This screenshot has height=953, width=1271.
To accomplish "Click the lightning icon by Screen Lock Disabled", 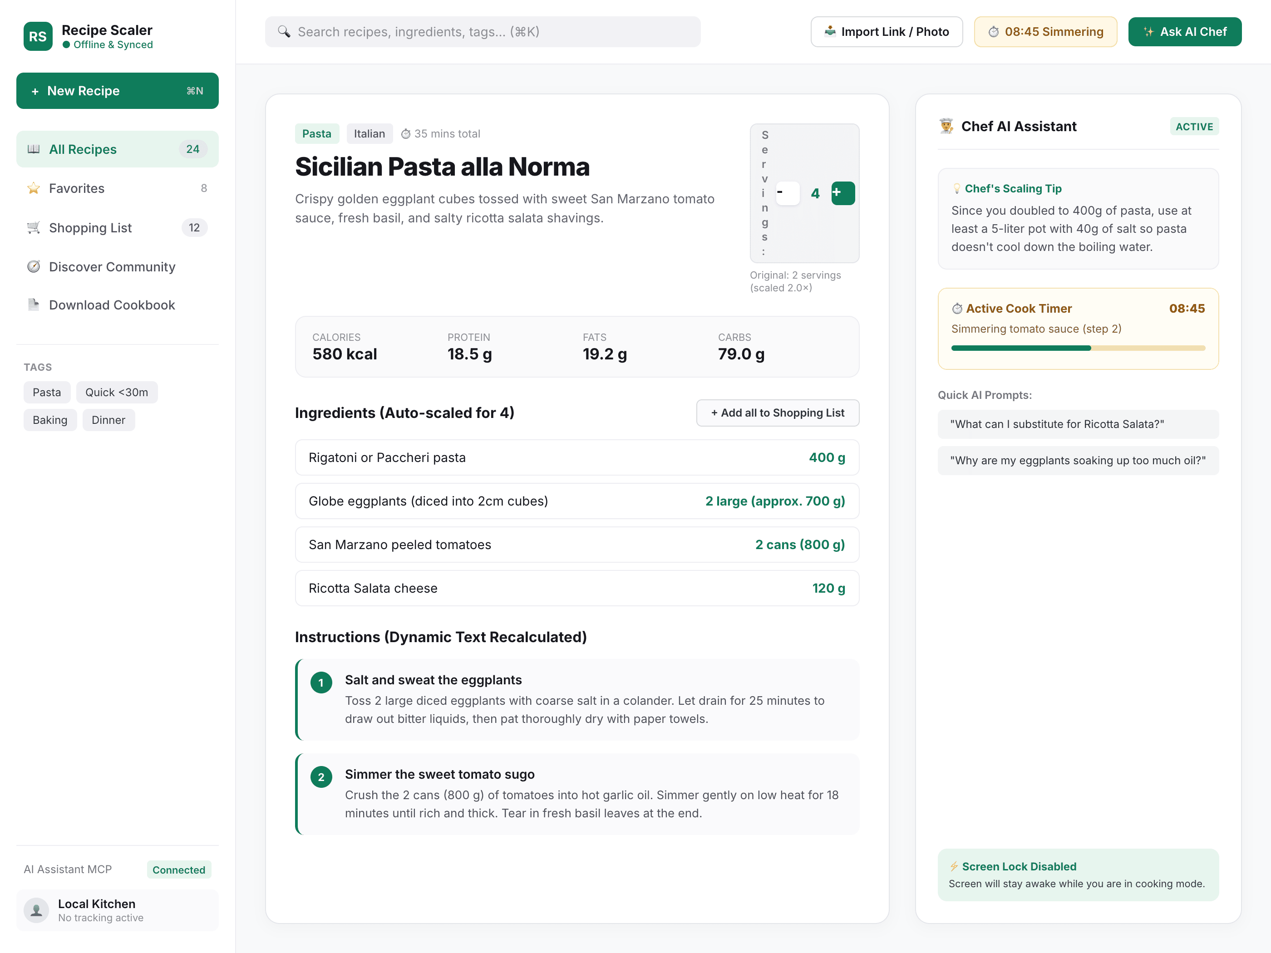I will coord(954,866).
